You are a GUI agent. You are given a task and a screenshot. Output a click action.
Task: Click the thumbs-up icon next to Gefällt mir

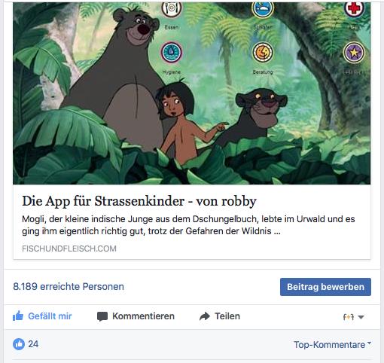point(18,316)
